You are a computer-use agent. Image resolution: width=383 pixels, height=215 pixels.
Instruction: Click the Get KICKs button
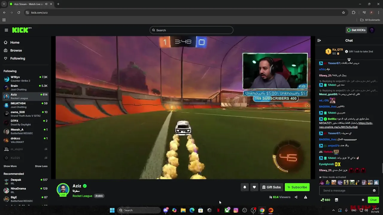coord(356,30)
